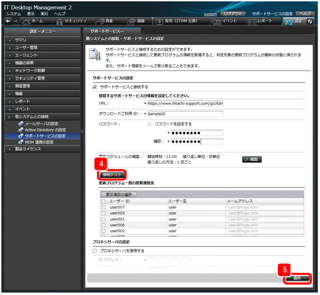Expand the 製品ライセンス menu section
320x295 pixels.
[43, 149]
